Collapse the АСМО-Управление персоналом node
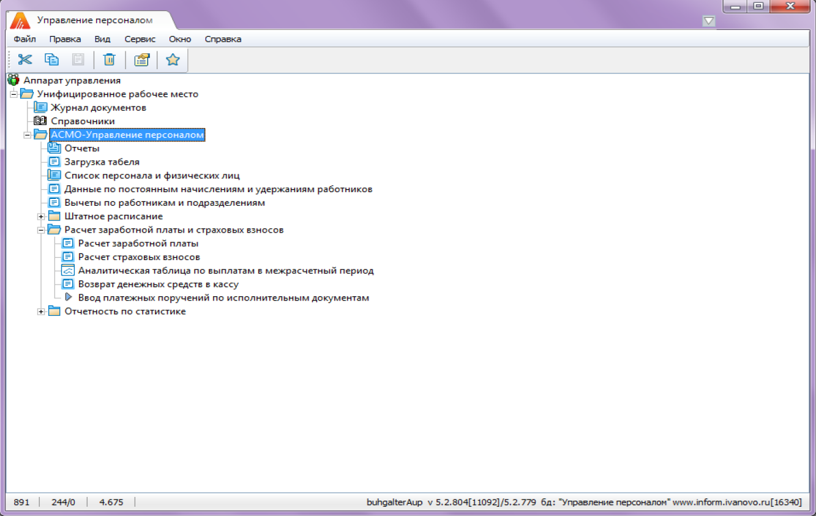 point(28,135)
